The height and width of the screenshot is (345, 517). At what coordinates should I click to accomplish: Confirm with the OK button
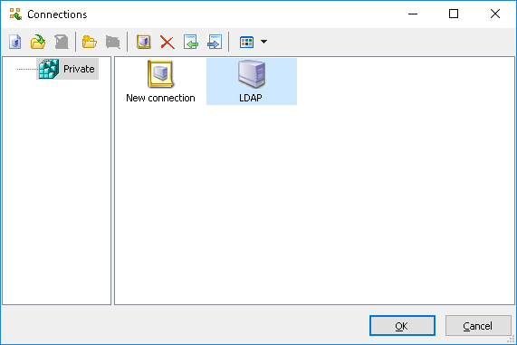[x=402, y=326]
